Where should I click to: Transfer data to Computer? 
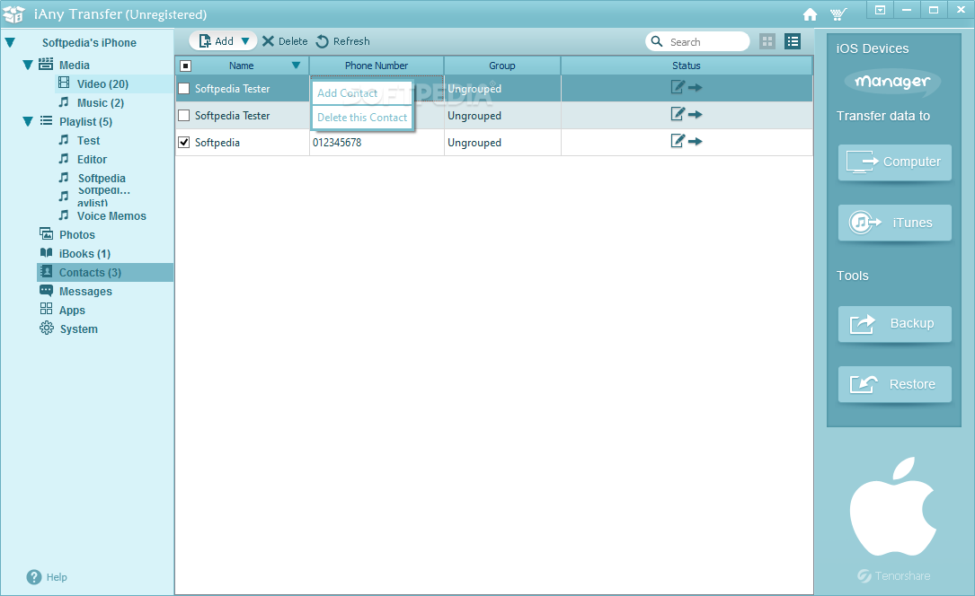(x=894, y=162)
